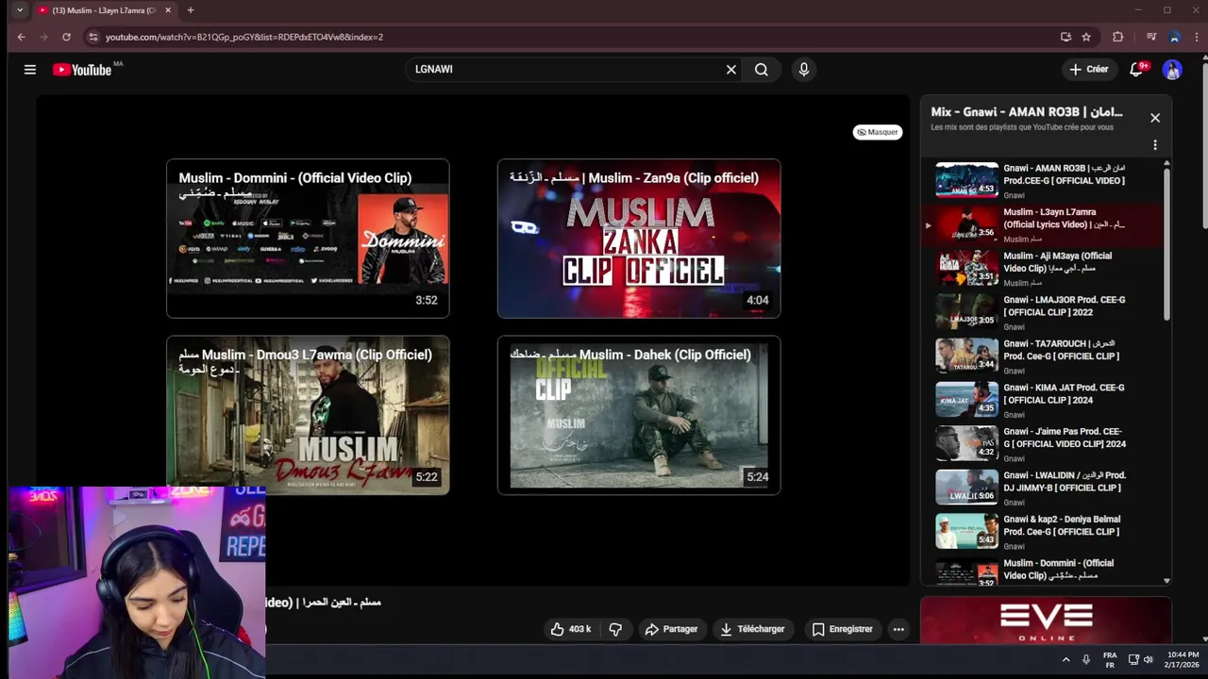Play Gnawi - TA7AROUCH playlist item

coord(1043,356)
